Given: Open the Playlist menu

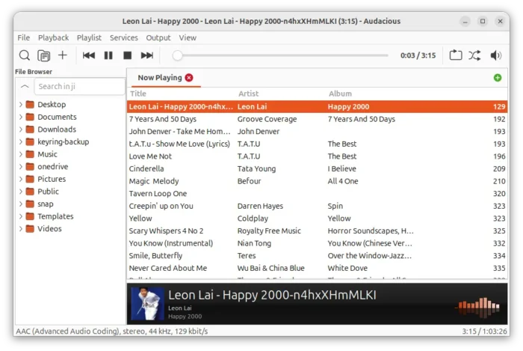Looking at the screenshot, I should 89,37.
